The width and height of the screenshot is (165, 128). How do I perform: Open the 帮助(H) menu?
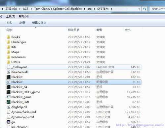click(24, 16)
